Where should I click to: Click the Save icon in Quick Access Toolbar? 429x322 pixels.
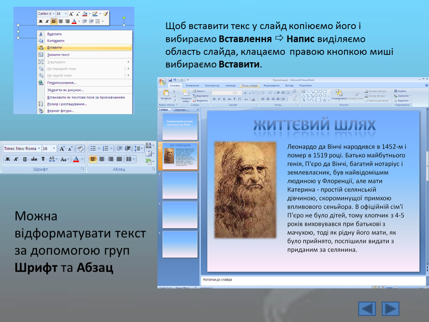[x=170, y=80]
